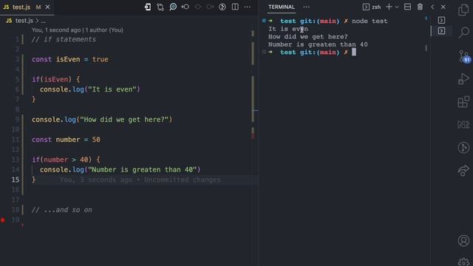Image resolution: width=473 pixels, height=266 pixels.
Task: Select the first terminal instance in list
Action: point(442,20)
